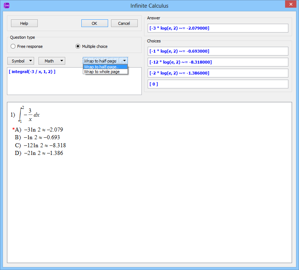Click preview answer B) −ln 2 ≈ −0.693
This screenshot has height=270, width=299.
point(37,137)
